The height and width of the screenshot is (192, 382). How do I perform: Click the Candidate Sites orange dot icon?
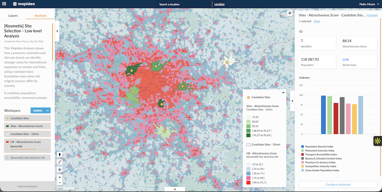pyautogui.click(x=7, y=118)
